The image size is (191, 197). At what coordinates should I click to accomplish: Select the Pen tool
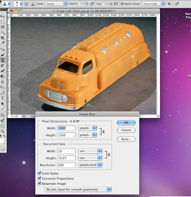2,93
